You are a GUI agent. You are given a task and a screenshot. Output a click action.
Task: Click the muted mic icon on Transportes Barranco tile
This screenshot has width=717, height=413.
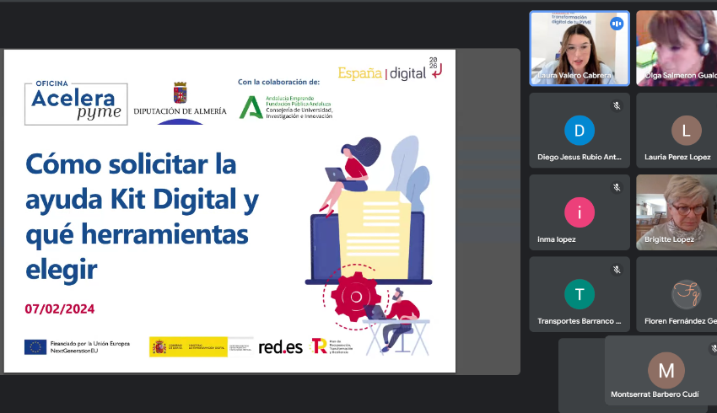[617, 270]
